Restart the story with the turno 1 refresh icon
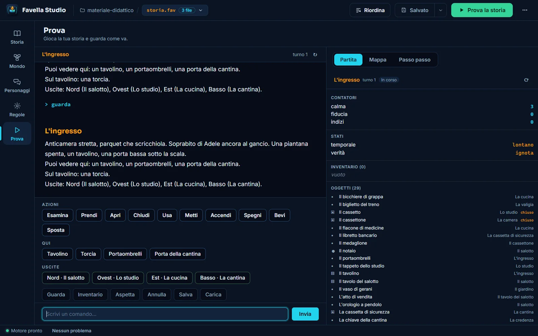Screen dimensions: 538x336 click(315, 54)
